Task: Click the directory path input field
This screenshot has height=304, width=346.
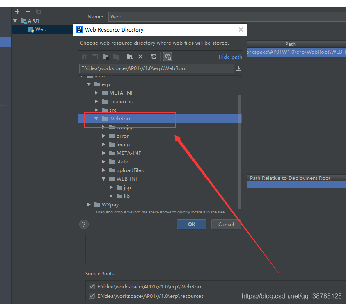Action: 157,68
